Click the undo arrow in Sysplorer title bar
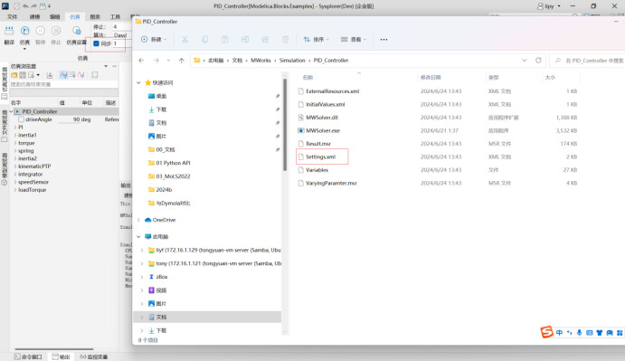 click(x=25, y=6)
